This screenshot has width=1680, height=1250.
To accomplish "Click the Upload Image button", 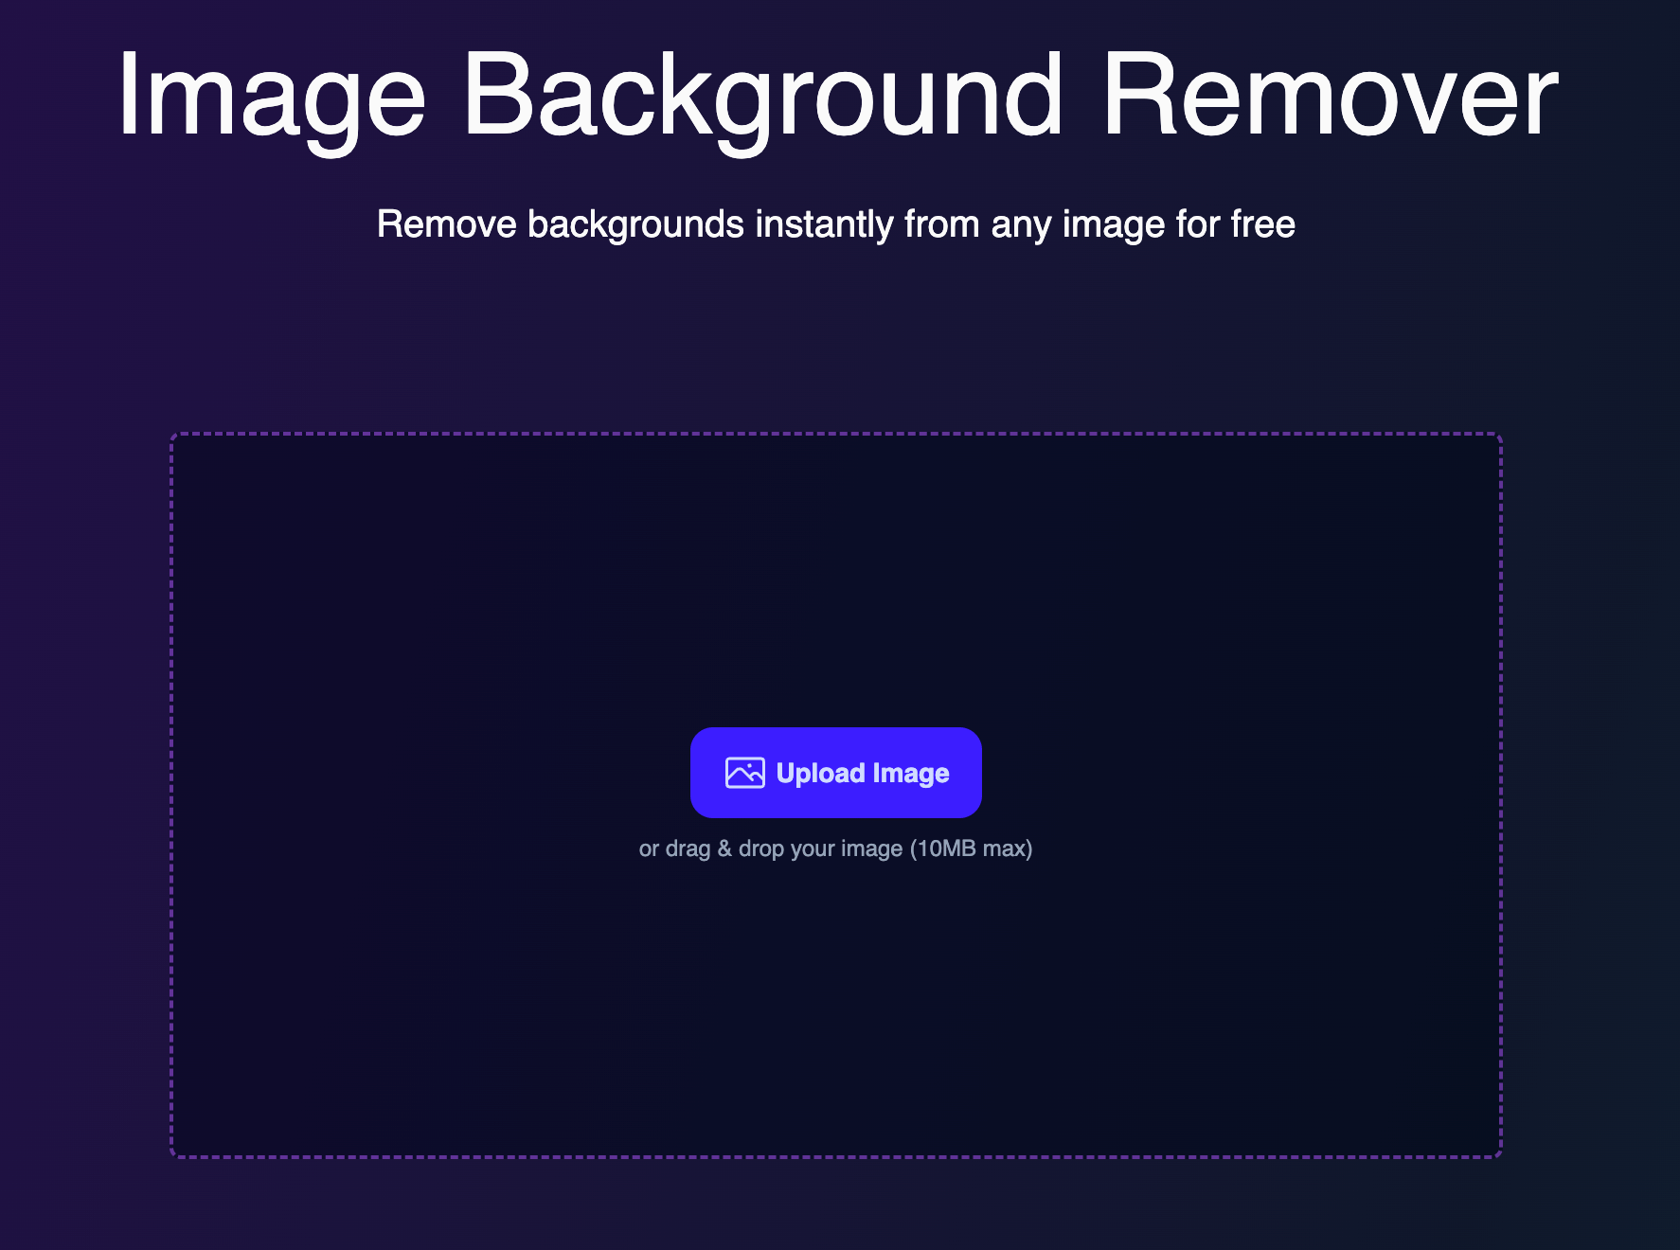I will click(835, 773).
